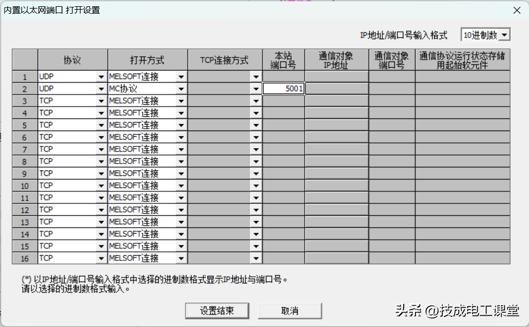Expand the TCP连接方式 dropdown in row 3
Viewport: 529px width, 327px height.
click(256, 101)
